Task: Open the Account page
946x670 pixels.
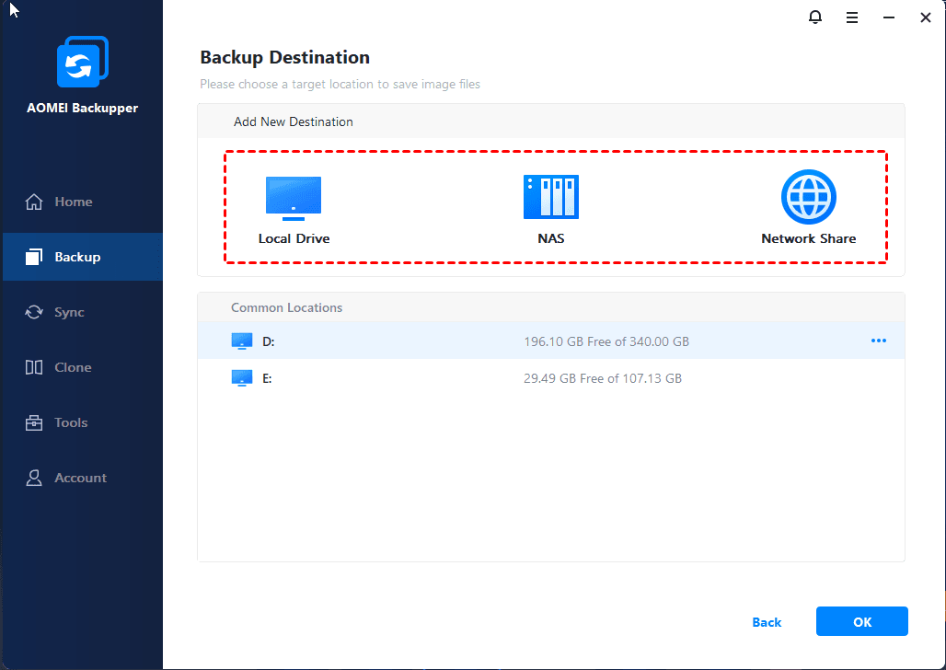Action: (x=80, y=478)
